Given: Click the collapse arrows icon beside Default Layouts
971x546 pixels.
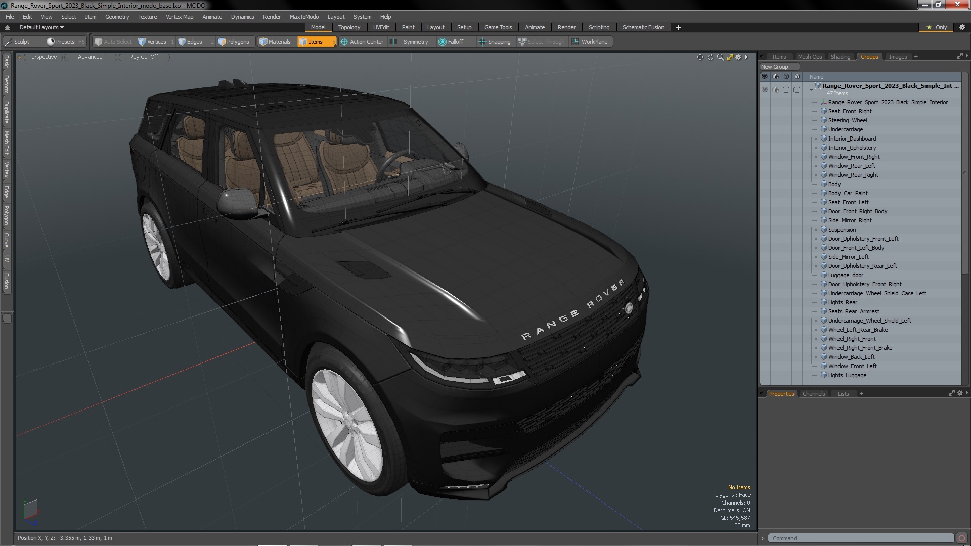Looking at the screenshot, I should coord(7,27).
